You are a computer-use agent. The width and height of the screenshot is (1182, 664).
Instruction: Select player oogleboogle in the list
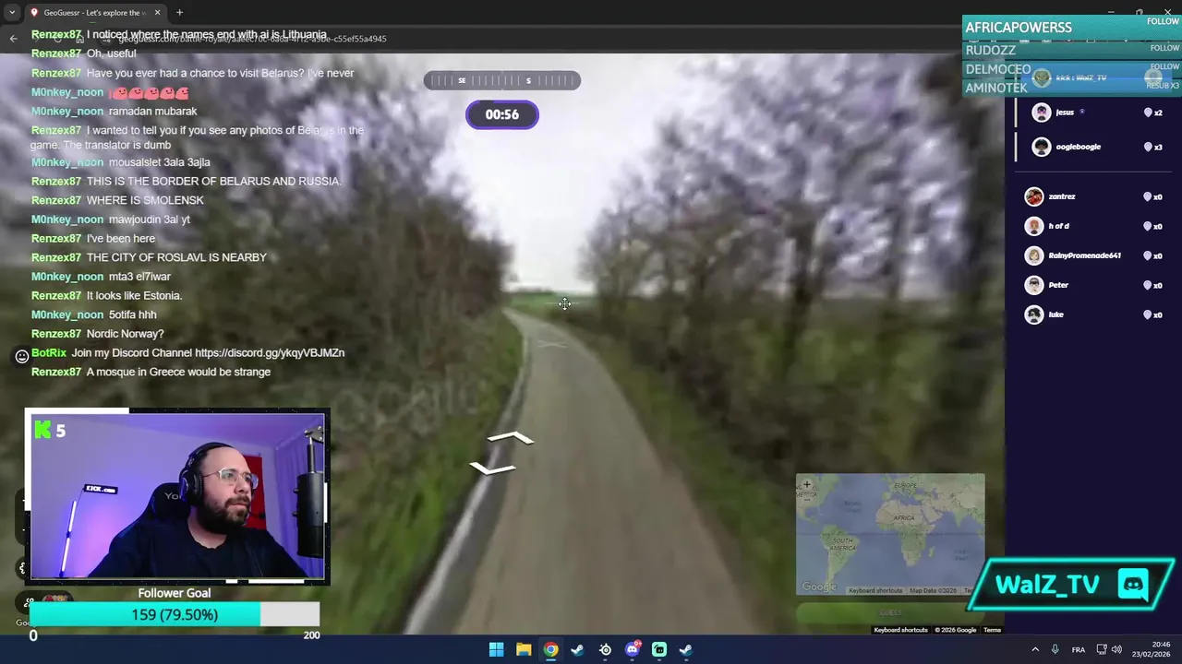pyautogui.click(x=1092, y=147)
